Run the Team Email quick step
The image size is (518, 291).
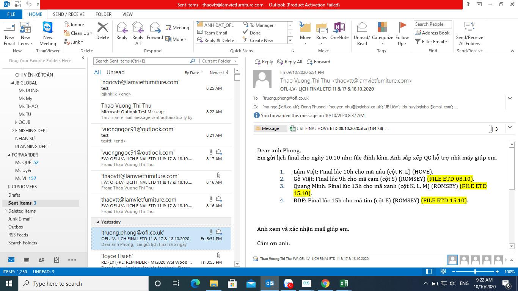pyautogui.click(x=212, y=33)
